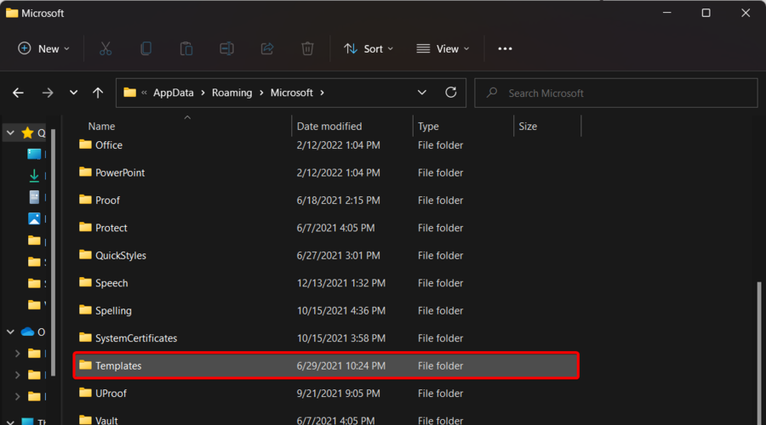Image resolution: width=766 pixels, height=425 pixels.
Task: Click the Documents sidebar icon
Action: pos(34,197)
